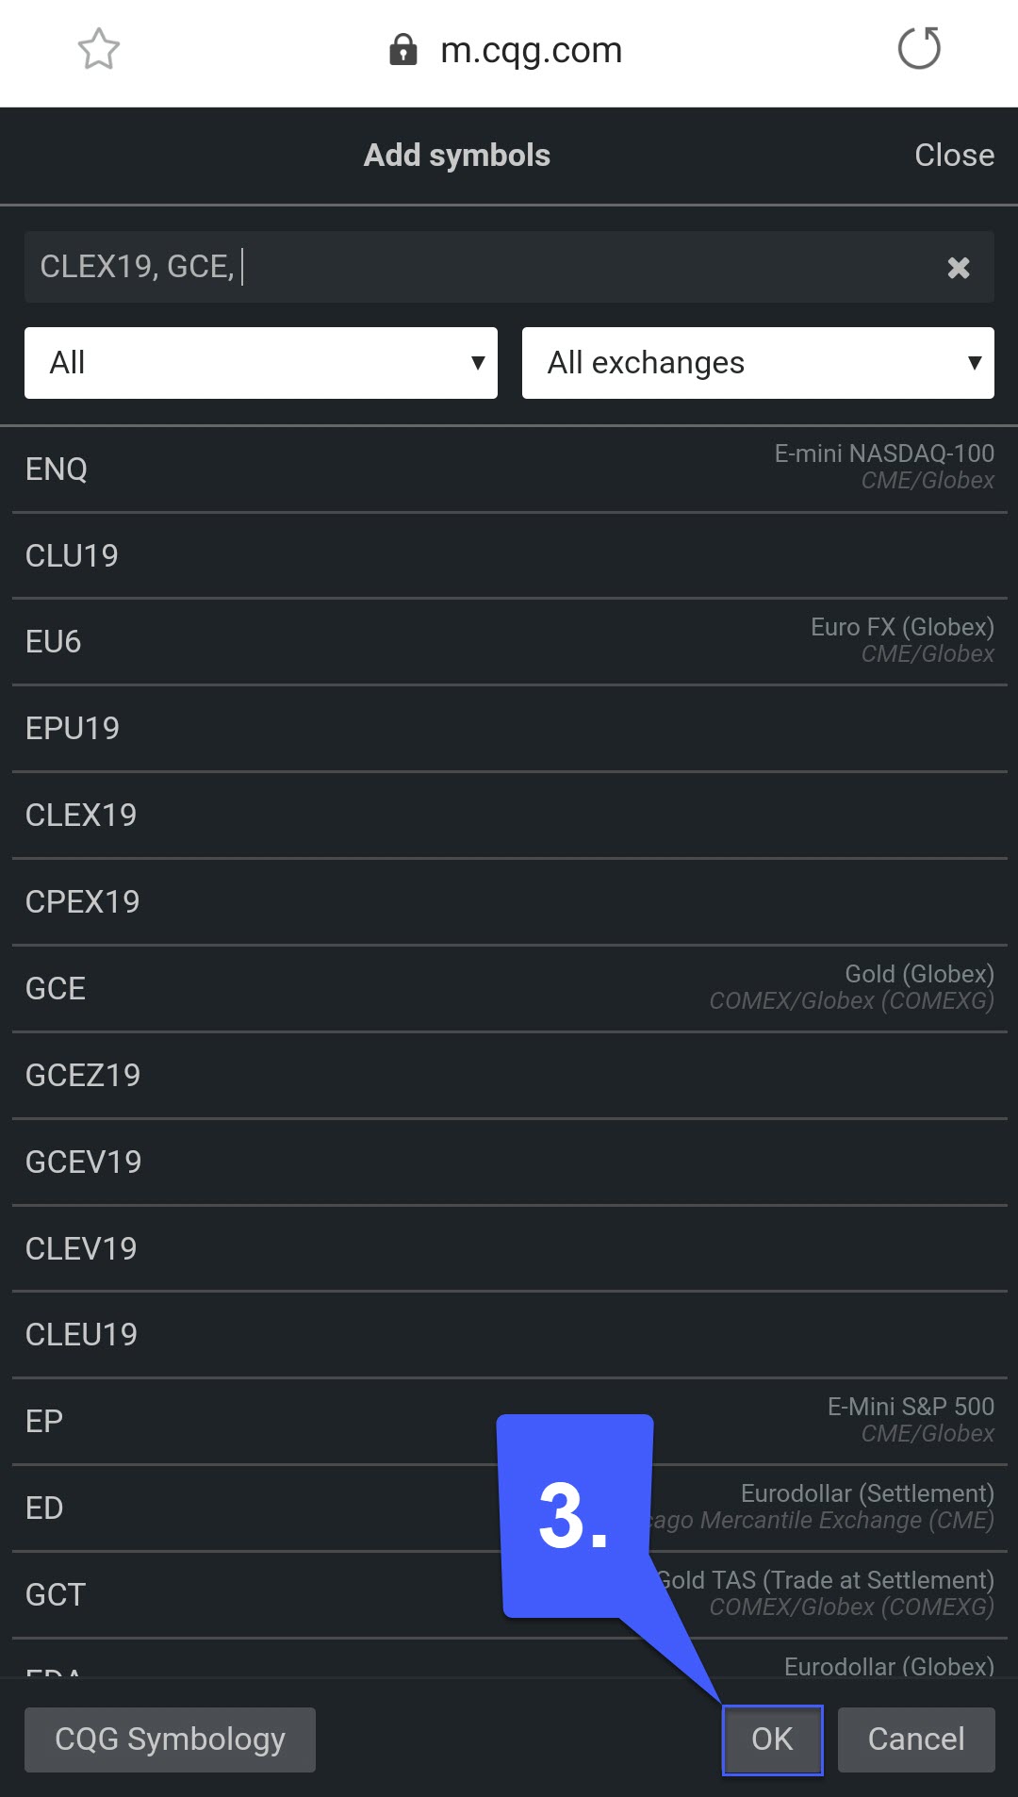Open the CQG Symbology reference

click(170, 1739)
